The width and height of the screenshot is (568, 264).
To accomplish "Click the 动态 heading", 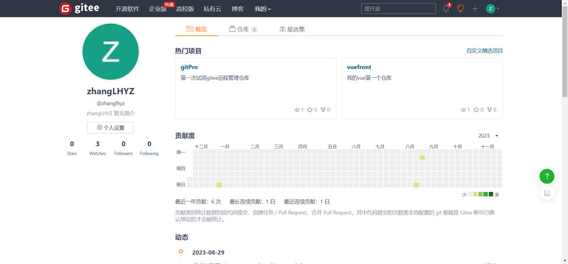I will (182, 237).
